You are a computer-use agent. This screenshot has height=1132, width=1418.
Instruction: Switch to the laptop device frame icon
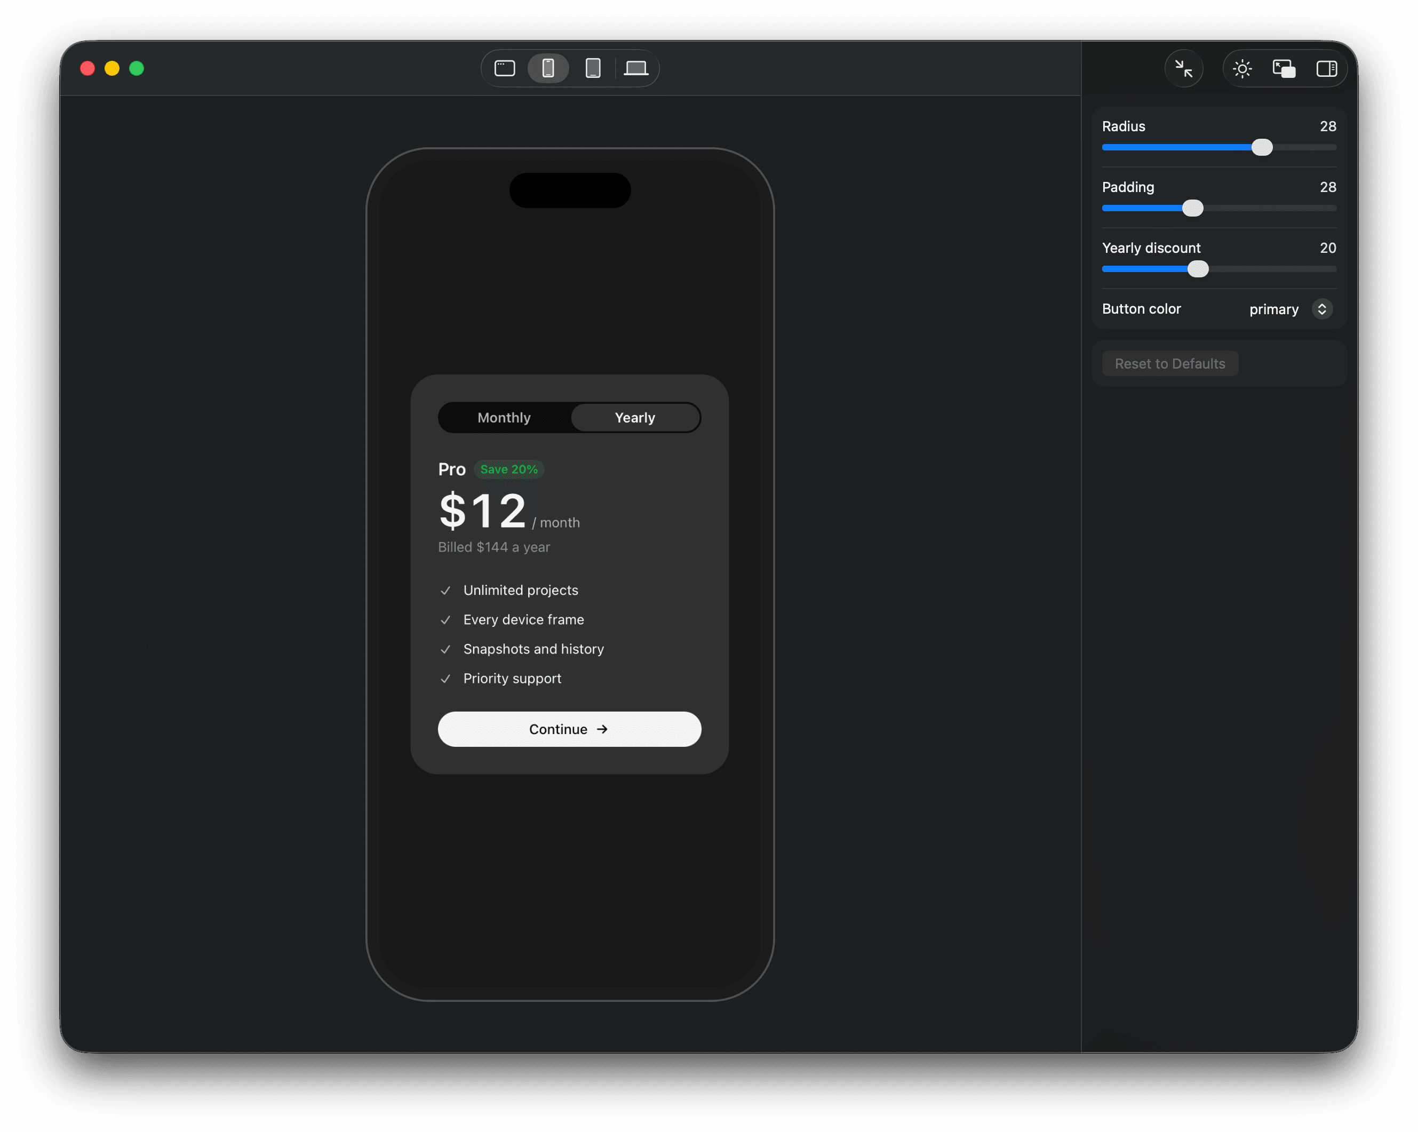click(636, 68)
